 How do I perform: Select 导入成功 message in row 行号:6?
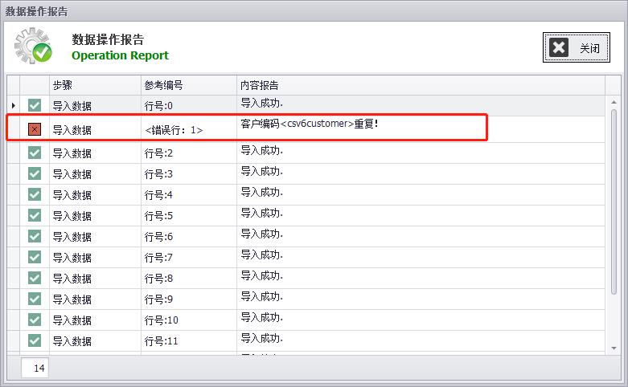coord(262,234)
